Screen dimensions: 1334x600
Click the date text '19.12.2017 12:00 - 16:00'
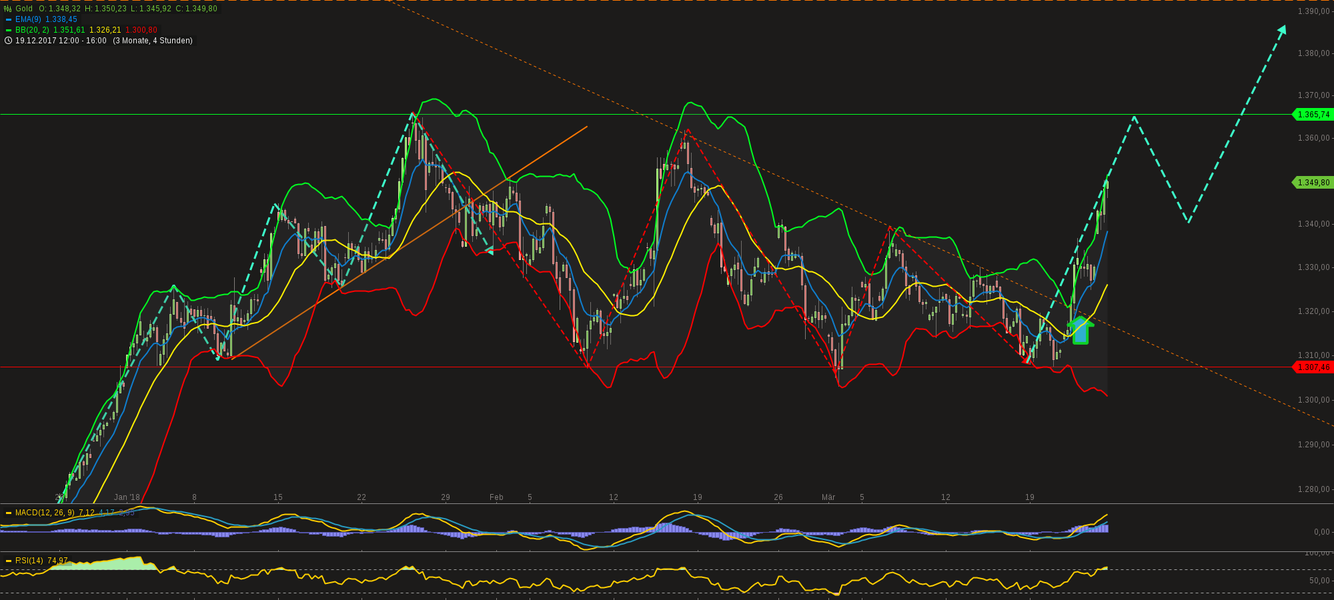61,41
